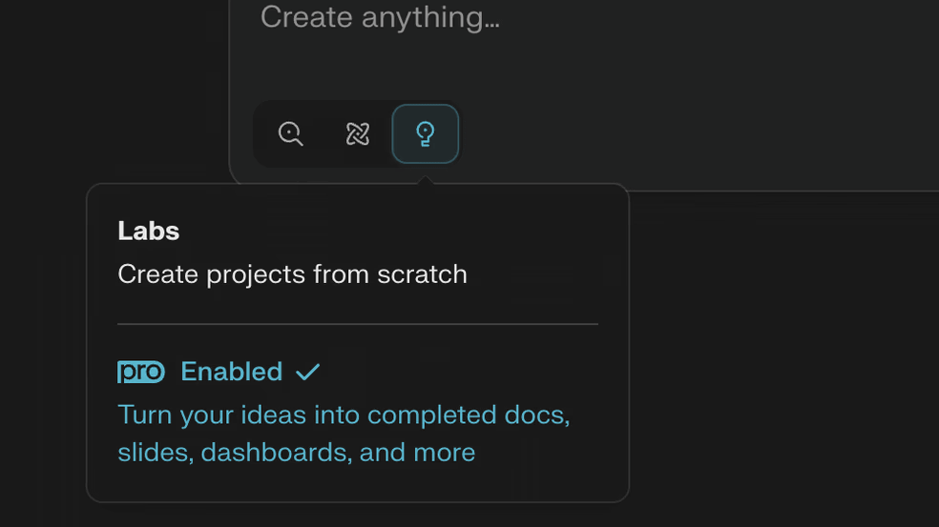Click the blank space right of Labs heading
Screen dimensions: 939x527
(x=389, y=231)
